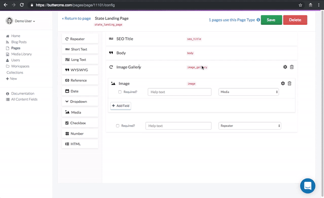This screenshot has height=198, width=324.
Task: Delete the Image Gallery field via trash icon
Action: 292,67
